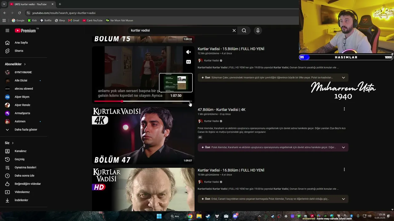Open the 6YNTHMANE subscription channel
This screenshot has height=221, width=394.
(23, 72)
